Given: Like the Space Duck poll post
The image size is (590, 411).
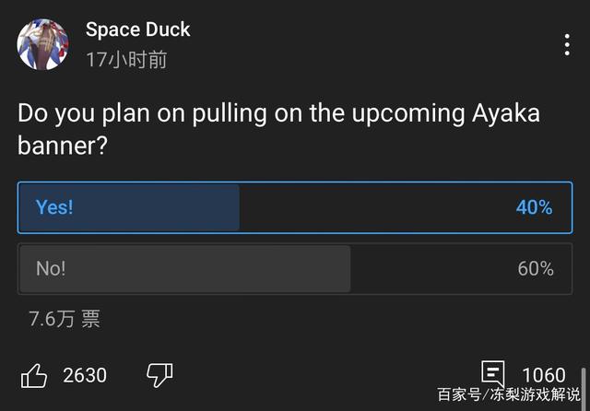Looking at the screenshot, I should click(x=34, y=375).
